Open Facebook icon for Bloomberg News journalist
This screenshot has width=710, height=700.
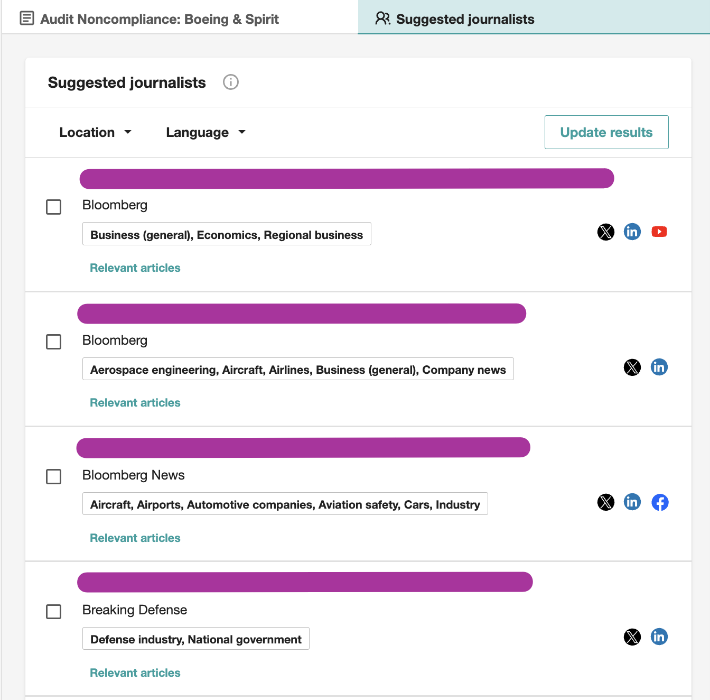tap(660, 502)
